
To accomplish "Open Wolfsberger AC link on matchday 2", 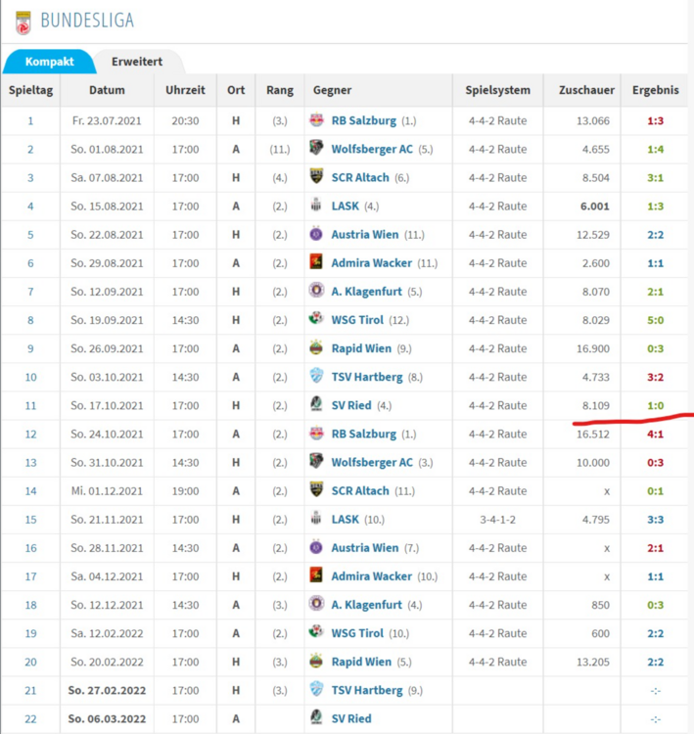I will [x=372, y=150].
